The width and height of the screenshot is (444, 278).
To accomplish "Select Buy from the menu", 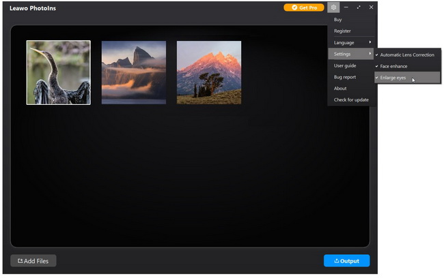I will coord(338,20).
